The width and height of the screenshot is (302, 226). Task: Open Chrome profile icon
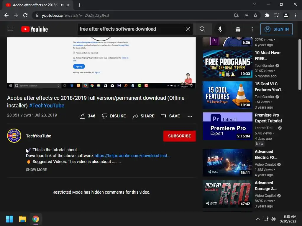pyautogui.click(x=286, y=15)
